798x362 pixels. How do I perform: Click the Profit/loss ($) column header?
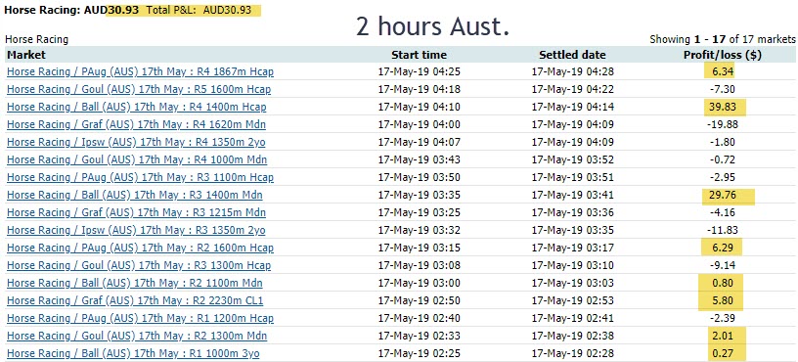722,55
